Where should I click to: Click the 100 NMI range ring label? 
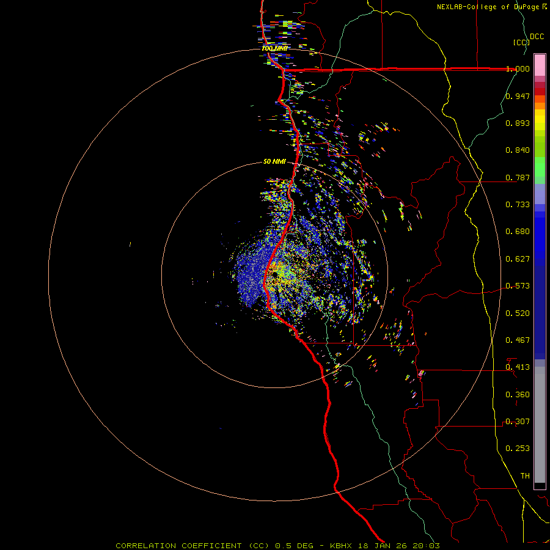pos(274,48)
